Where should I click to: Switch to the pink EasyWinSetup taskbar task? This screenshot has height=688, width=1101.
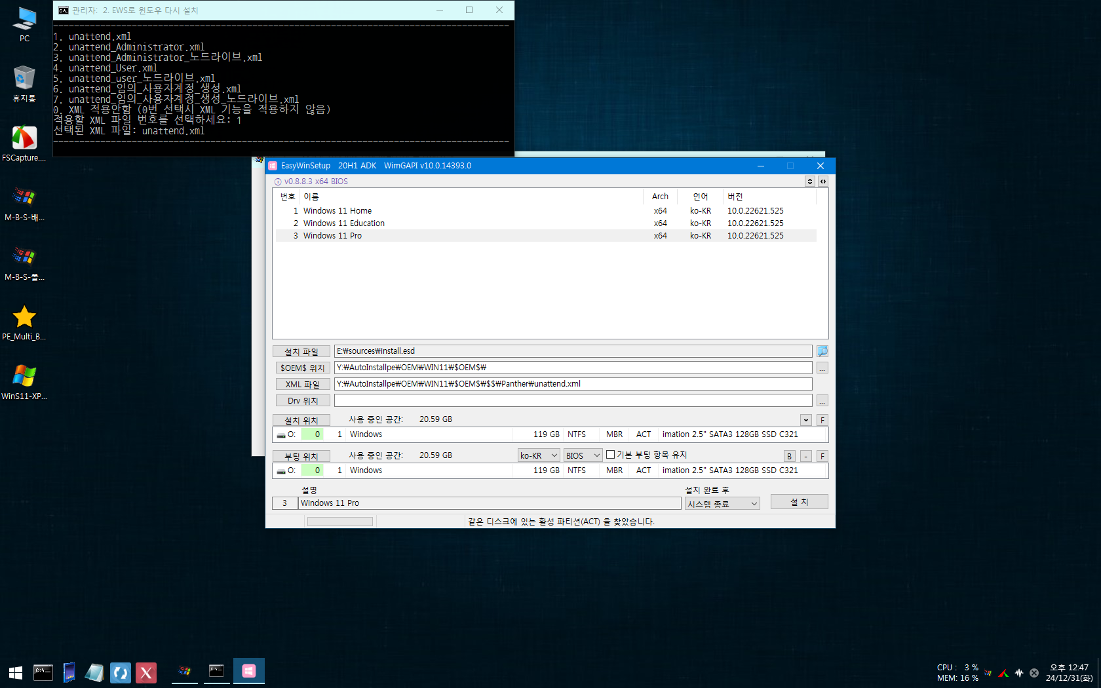249,671
